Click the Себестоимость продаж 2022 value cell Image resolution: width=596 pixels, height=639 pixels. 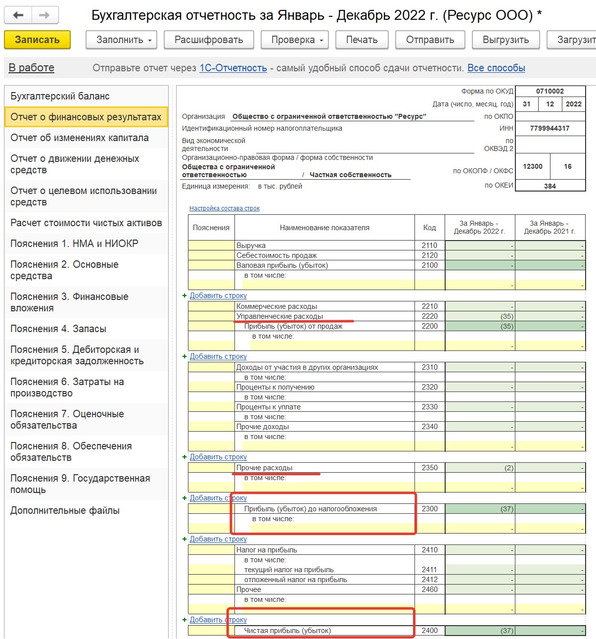(480, 255)
